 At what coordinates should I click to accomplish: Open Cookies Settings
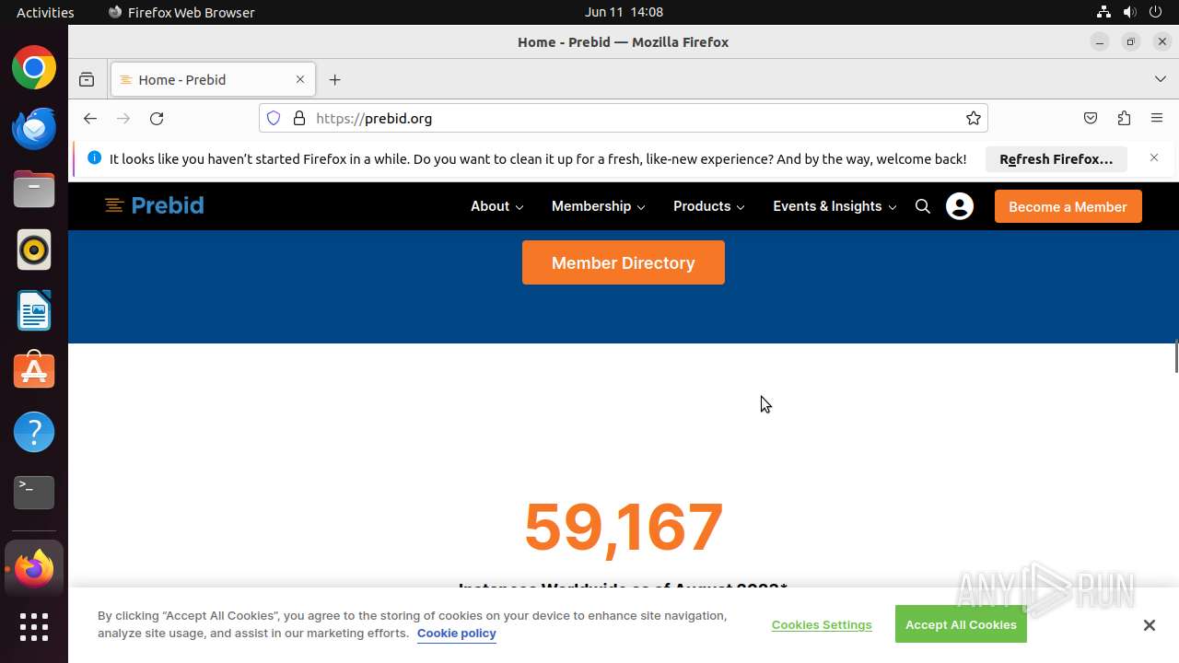[822, 624]
